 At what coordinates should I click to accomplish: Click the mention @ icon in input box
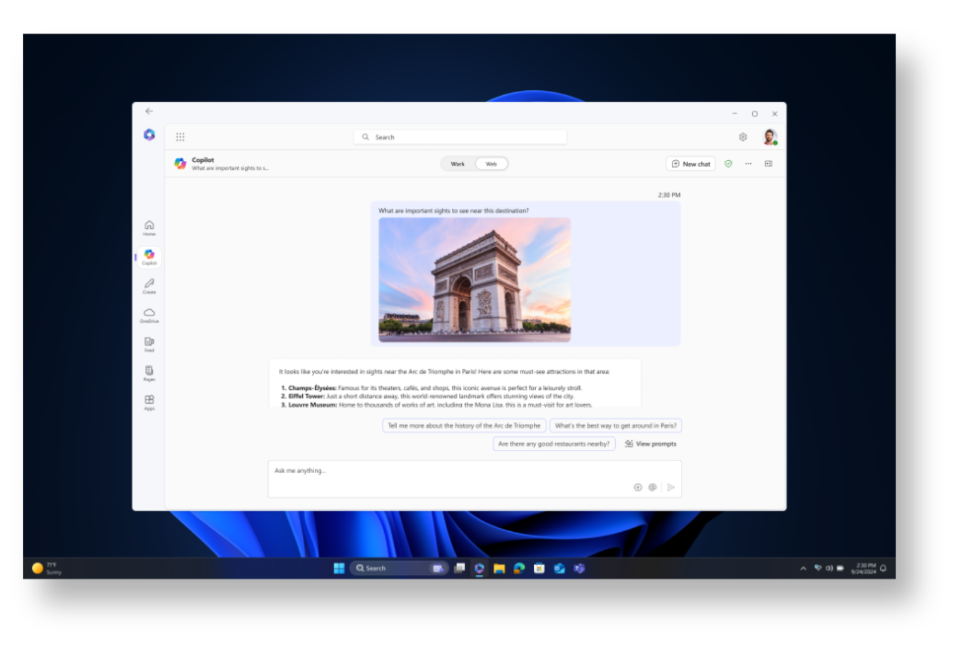coord(653,487)
